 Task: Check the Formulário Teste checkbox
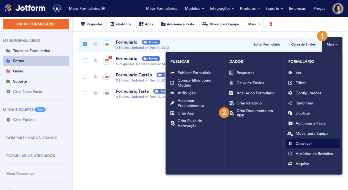[85, 93]
